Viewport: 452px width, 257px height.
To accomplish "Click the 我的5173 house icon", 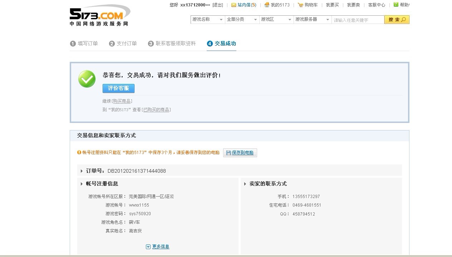I will [x=267, y=5].
